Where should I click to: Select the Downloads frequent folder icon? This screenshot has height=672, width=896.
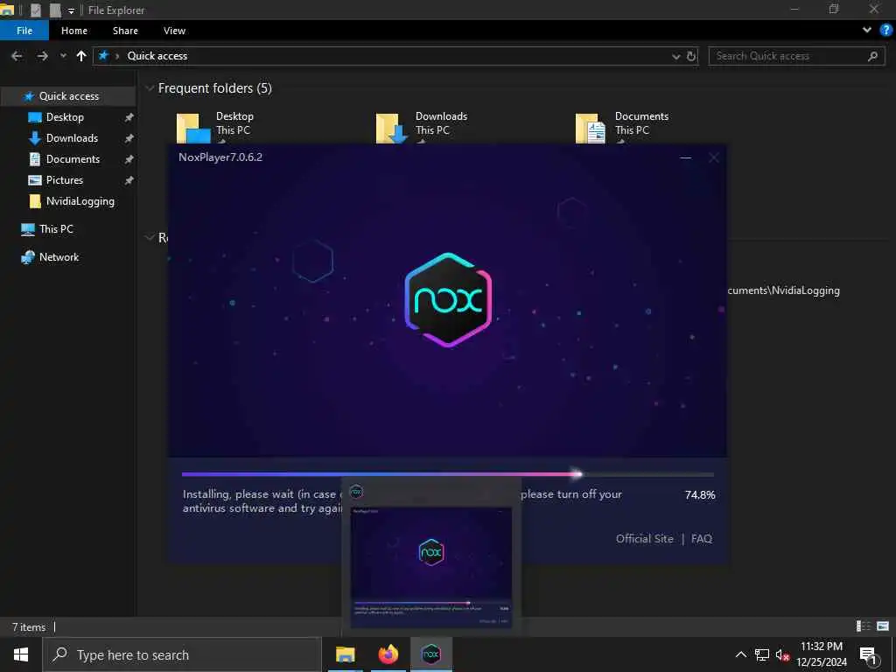click(392, 129)
